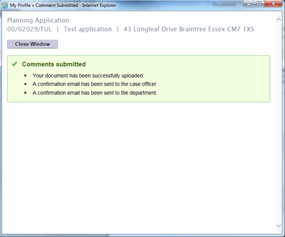Click the vertical scrollbar track

tap(278, 123)
